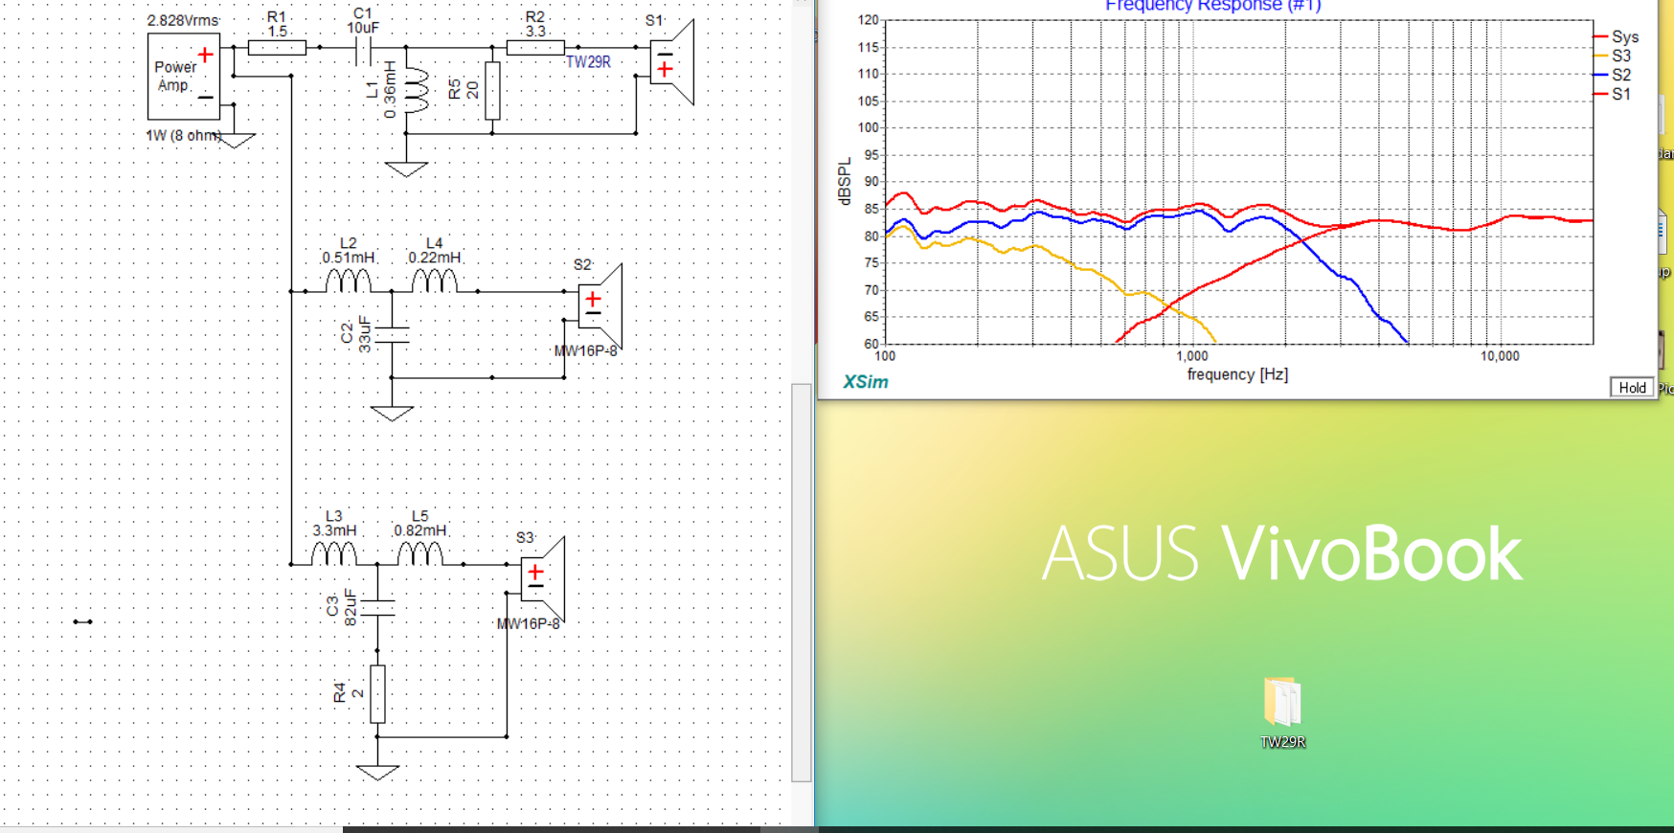This screenshot has height=833, width=1674.
Task: Click the TW29R driver label
Action: pos(588,62)
